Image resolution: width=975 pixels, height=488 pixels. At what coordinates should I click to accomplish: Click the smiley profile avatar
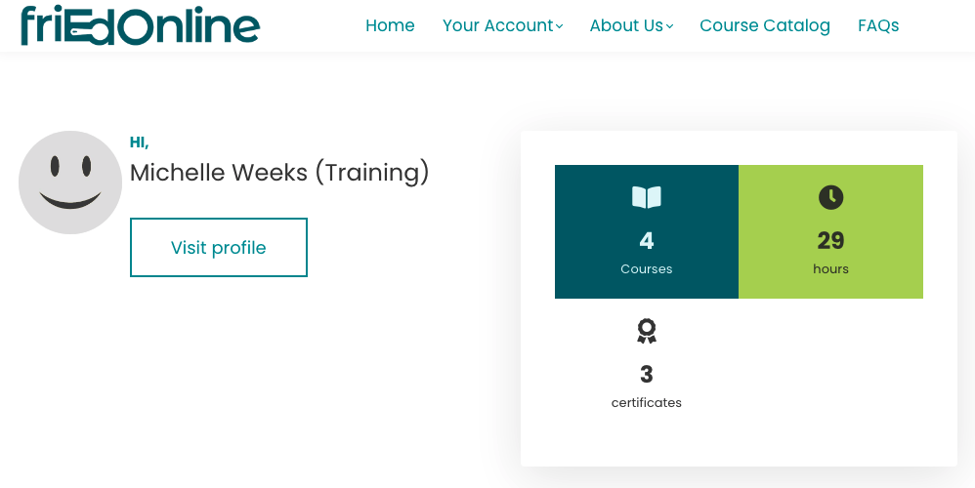click(x=70, y=183)
